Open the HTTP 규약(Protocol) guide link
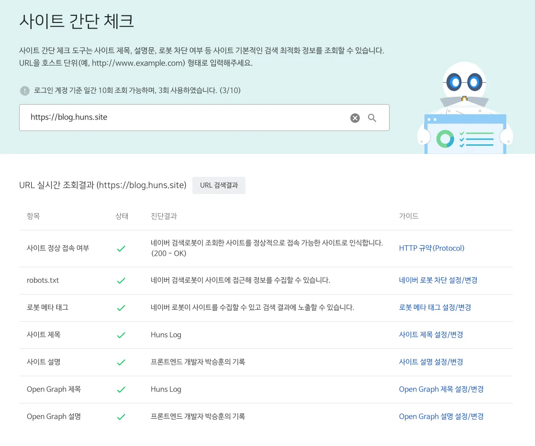This screenshot has height=446, width=535. coord(432,248)
